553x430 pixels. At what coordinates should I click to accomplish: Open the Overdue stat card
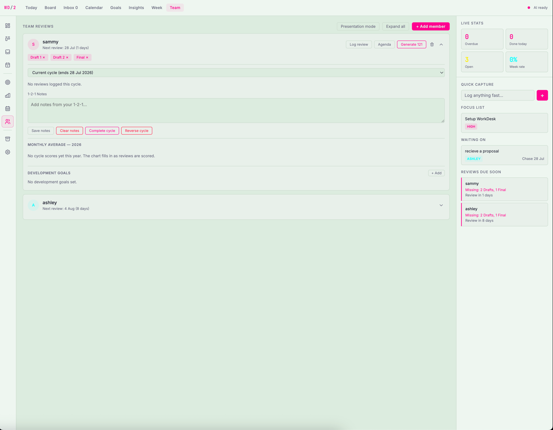tap(482, 39)
